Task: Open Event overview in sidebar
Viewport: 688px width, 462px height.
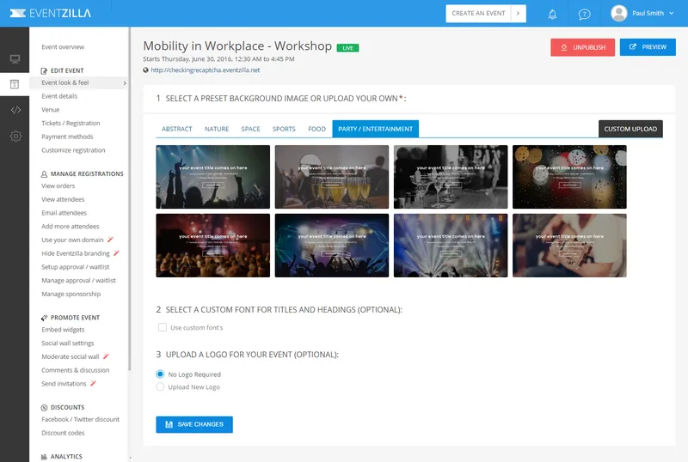Action: coord(63,47)
